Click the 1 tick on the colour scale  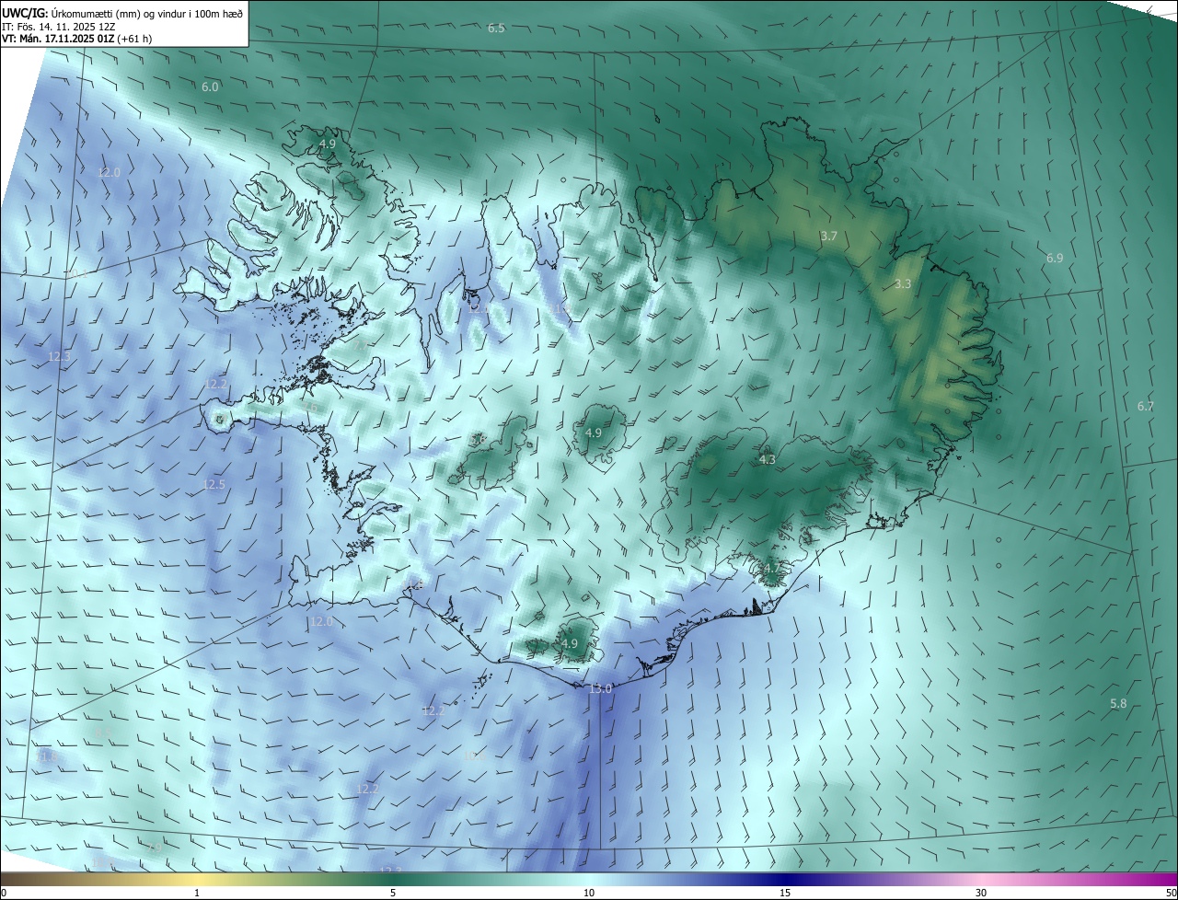(x=197, y=894)
